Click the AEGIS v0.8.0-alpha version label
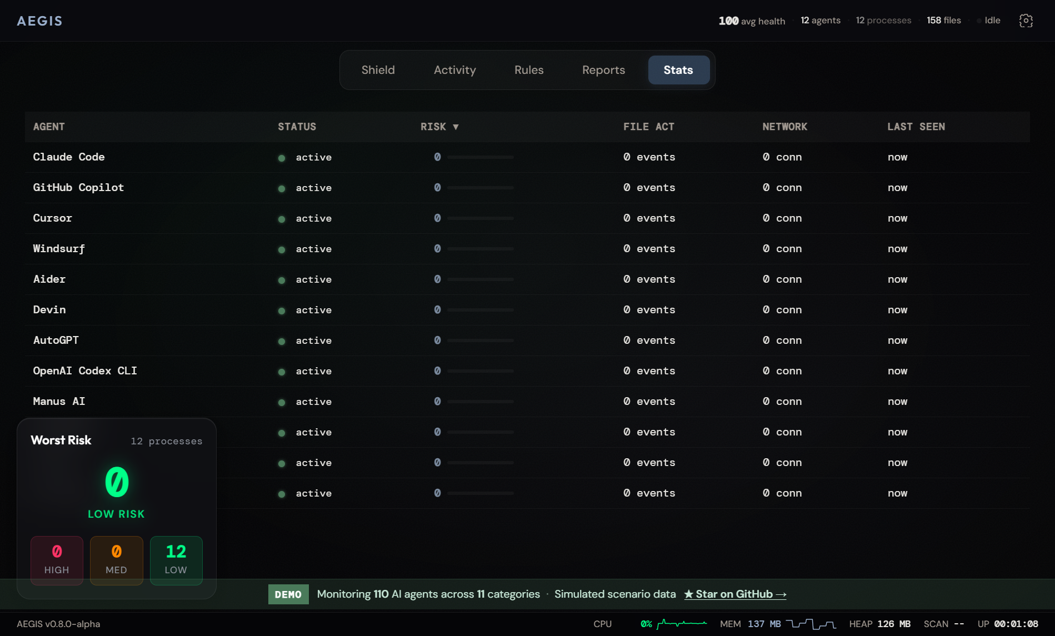 point(58,624)
